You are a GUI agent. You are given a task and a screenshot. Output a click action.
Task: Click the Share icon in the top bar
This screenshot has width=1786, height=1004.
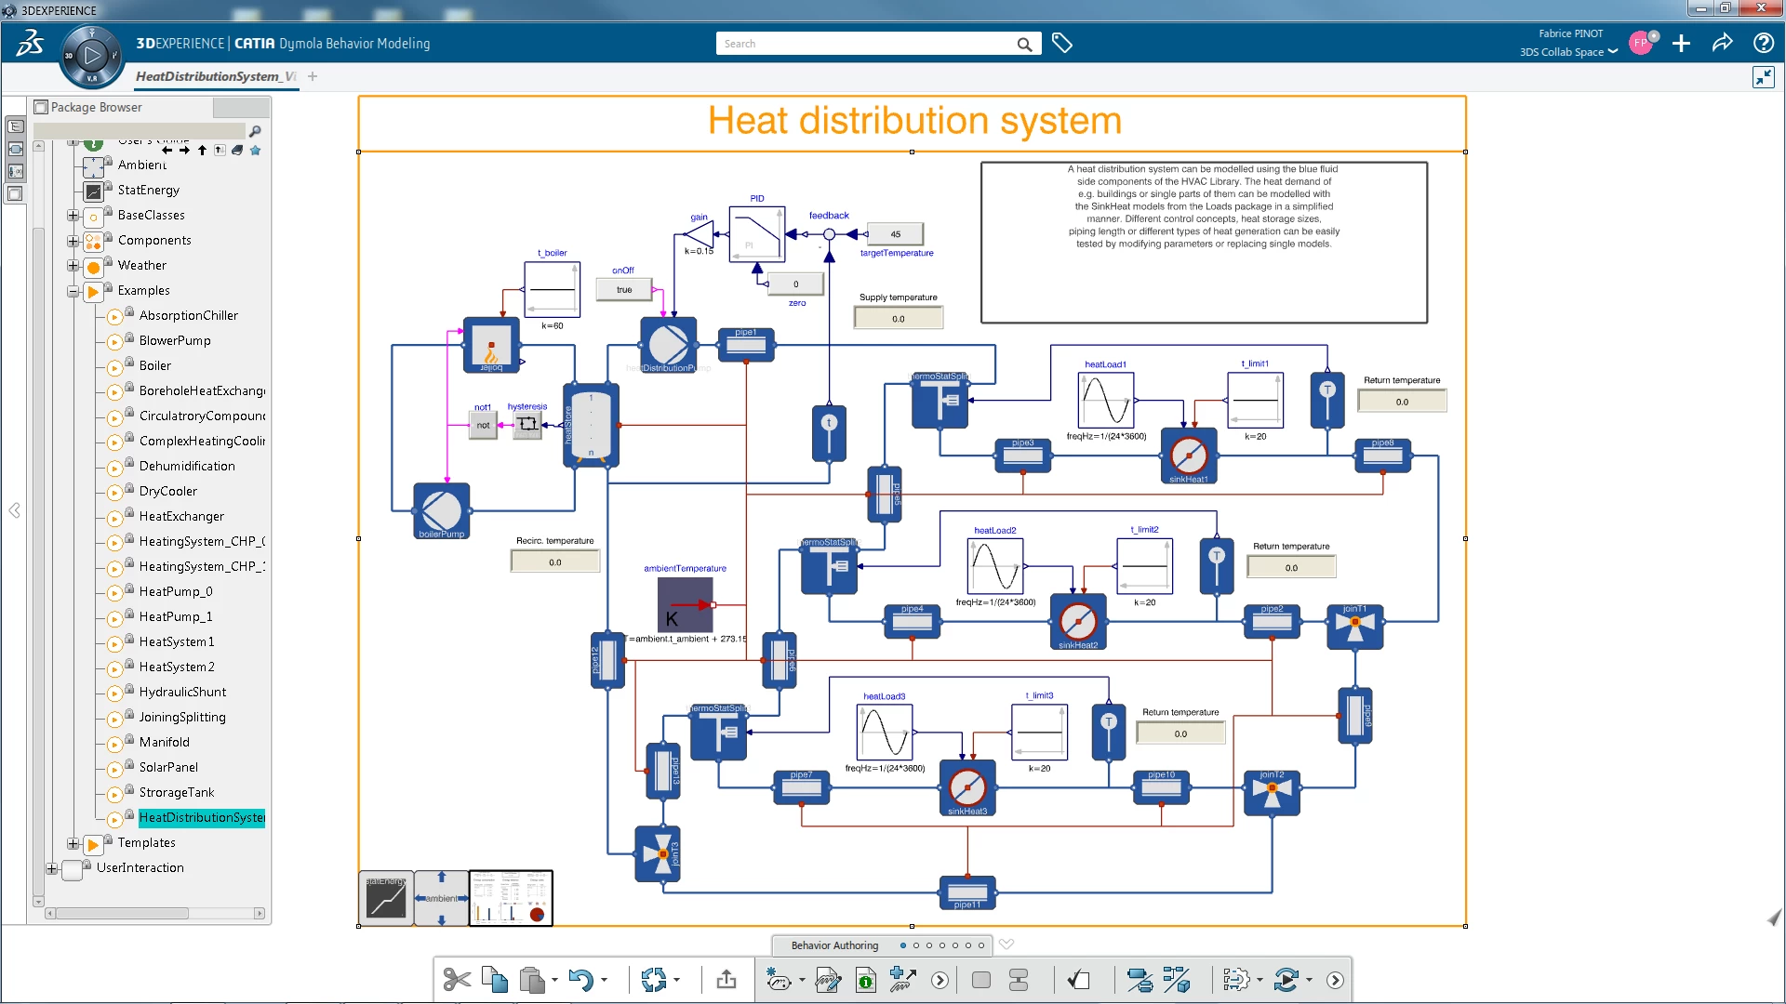tap(1722, 43)
